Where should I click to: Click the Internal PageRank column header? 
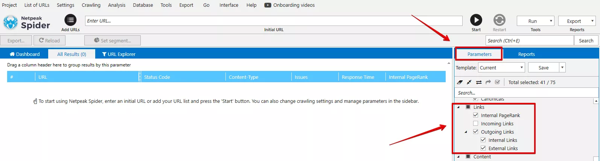pos(416,77)
